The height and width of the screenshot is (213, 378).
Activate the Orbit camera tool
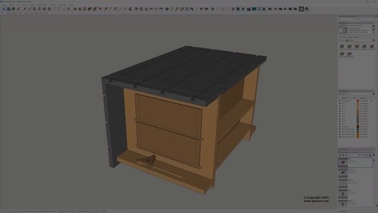coord(167,9)
